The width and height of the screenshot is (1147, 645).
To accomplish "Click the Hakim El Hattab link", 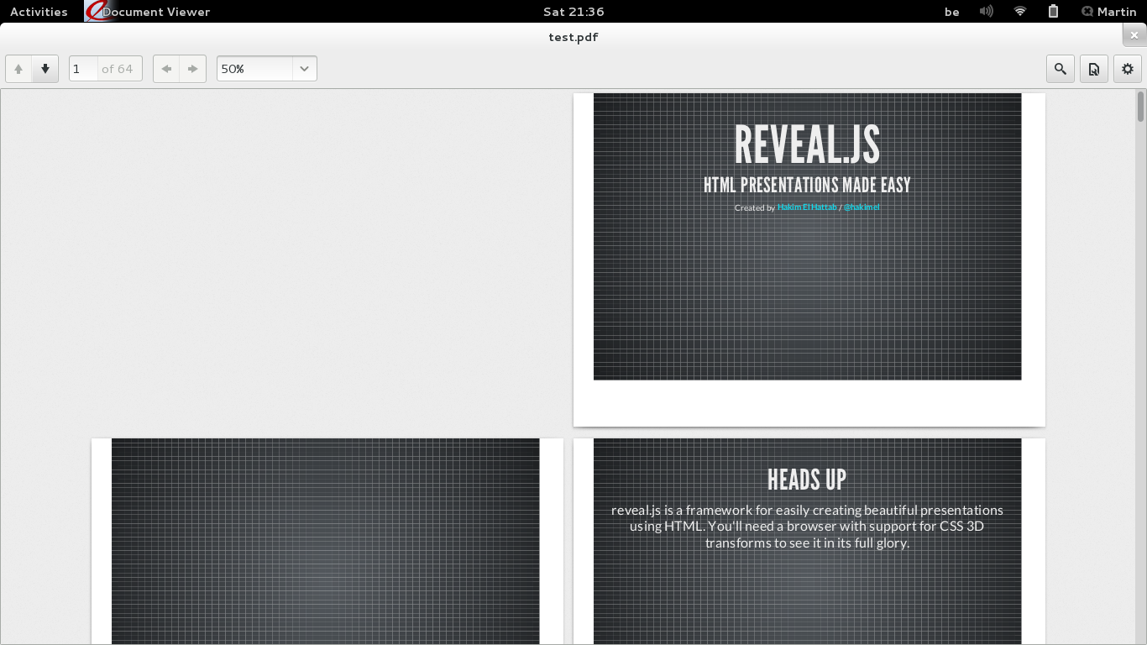I will point(807,207).
